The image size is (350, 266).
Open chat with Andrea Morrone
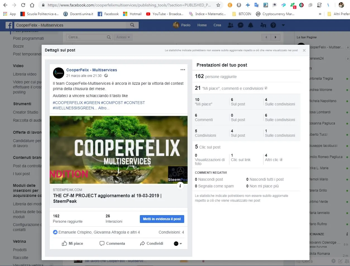(x=321, y=90)
